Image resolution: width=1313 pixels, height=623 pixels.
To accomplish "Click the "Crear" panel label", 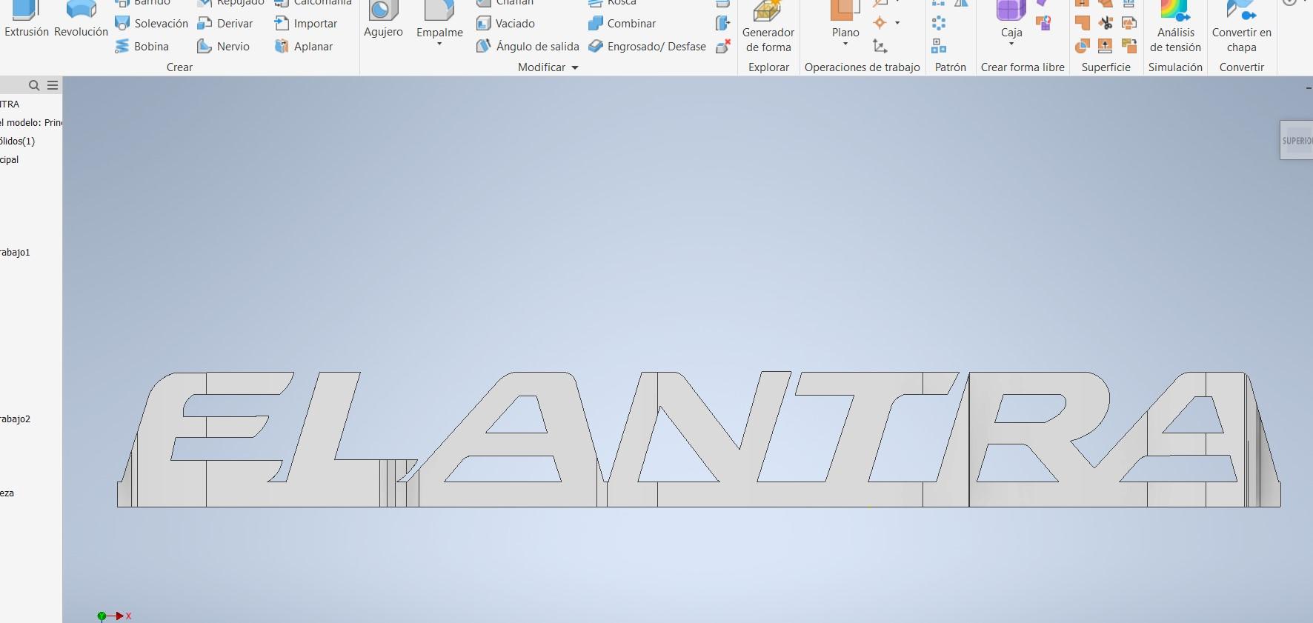I will tap(179, 67).
